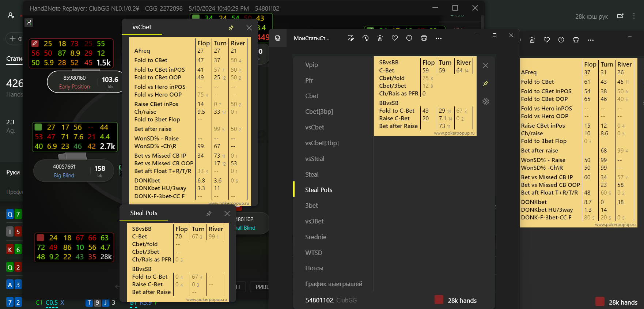More options in right background photo window
Image resolution: width=644 pixels, height=309 pixels.
[x=591, y=40]
